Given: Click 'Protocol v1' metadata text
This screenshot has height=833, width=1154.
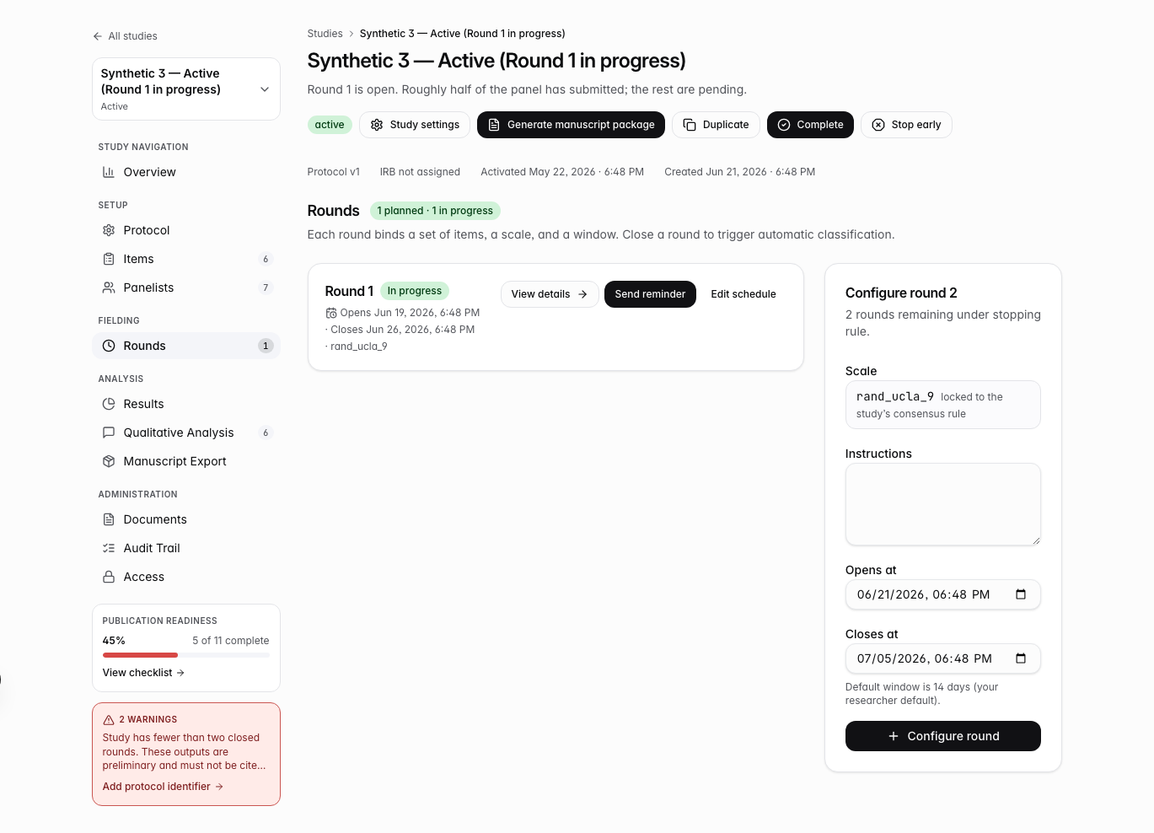Looking at the screenshot, I should tap(334, 172).
